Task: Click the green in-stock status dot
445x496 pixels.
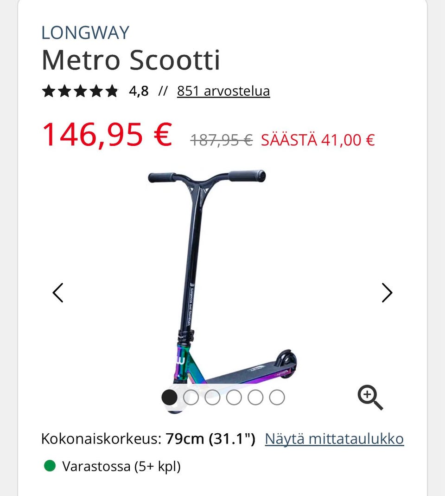Action: 50,466
